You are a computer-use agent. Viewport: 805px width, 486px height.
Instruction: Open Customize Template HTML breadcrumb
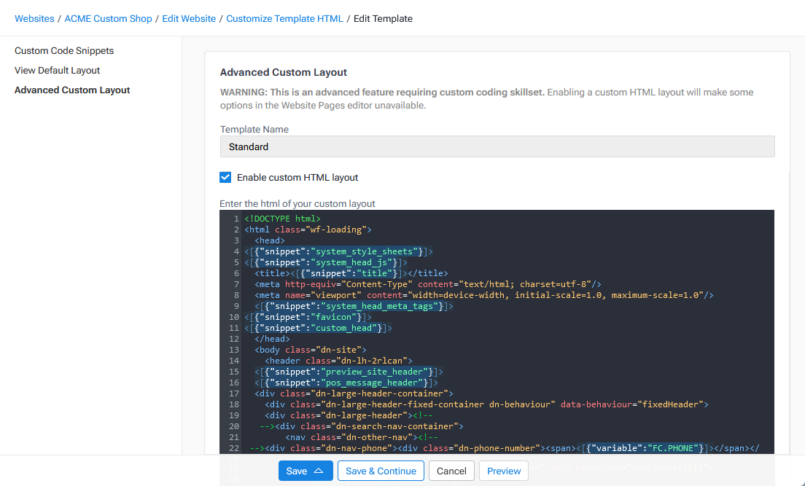click(x=284, y=18)
